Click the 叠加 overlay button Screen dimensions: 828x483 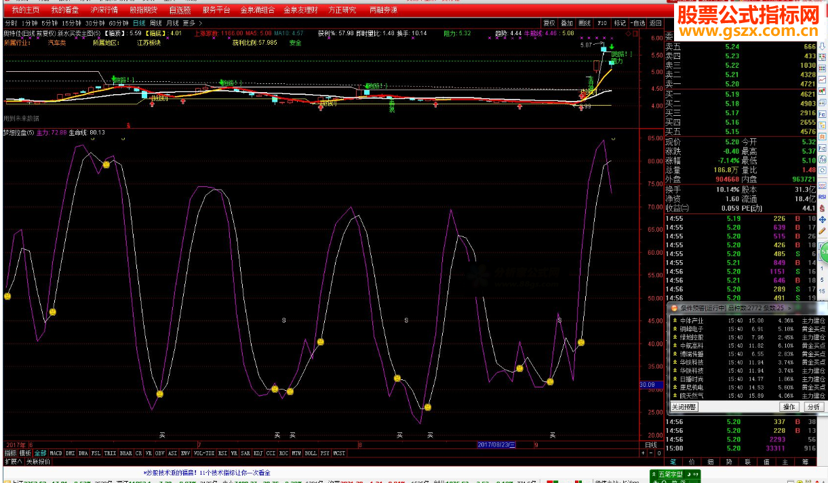click(x=567, y=23)
